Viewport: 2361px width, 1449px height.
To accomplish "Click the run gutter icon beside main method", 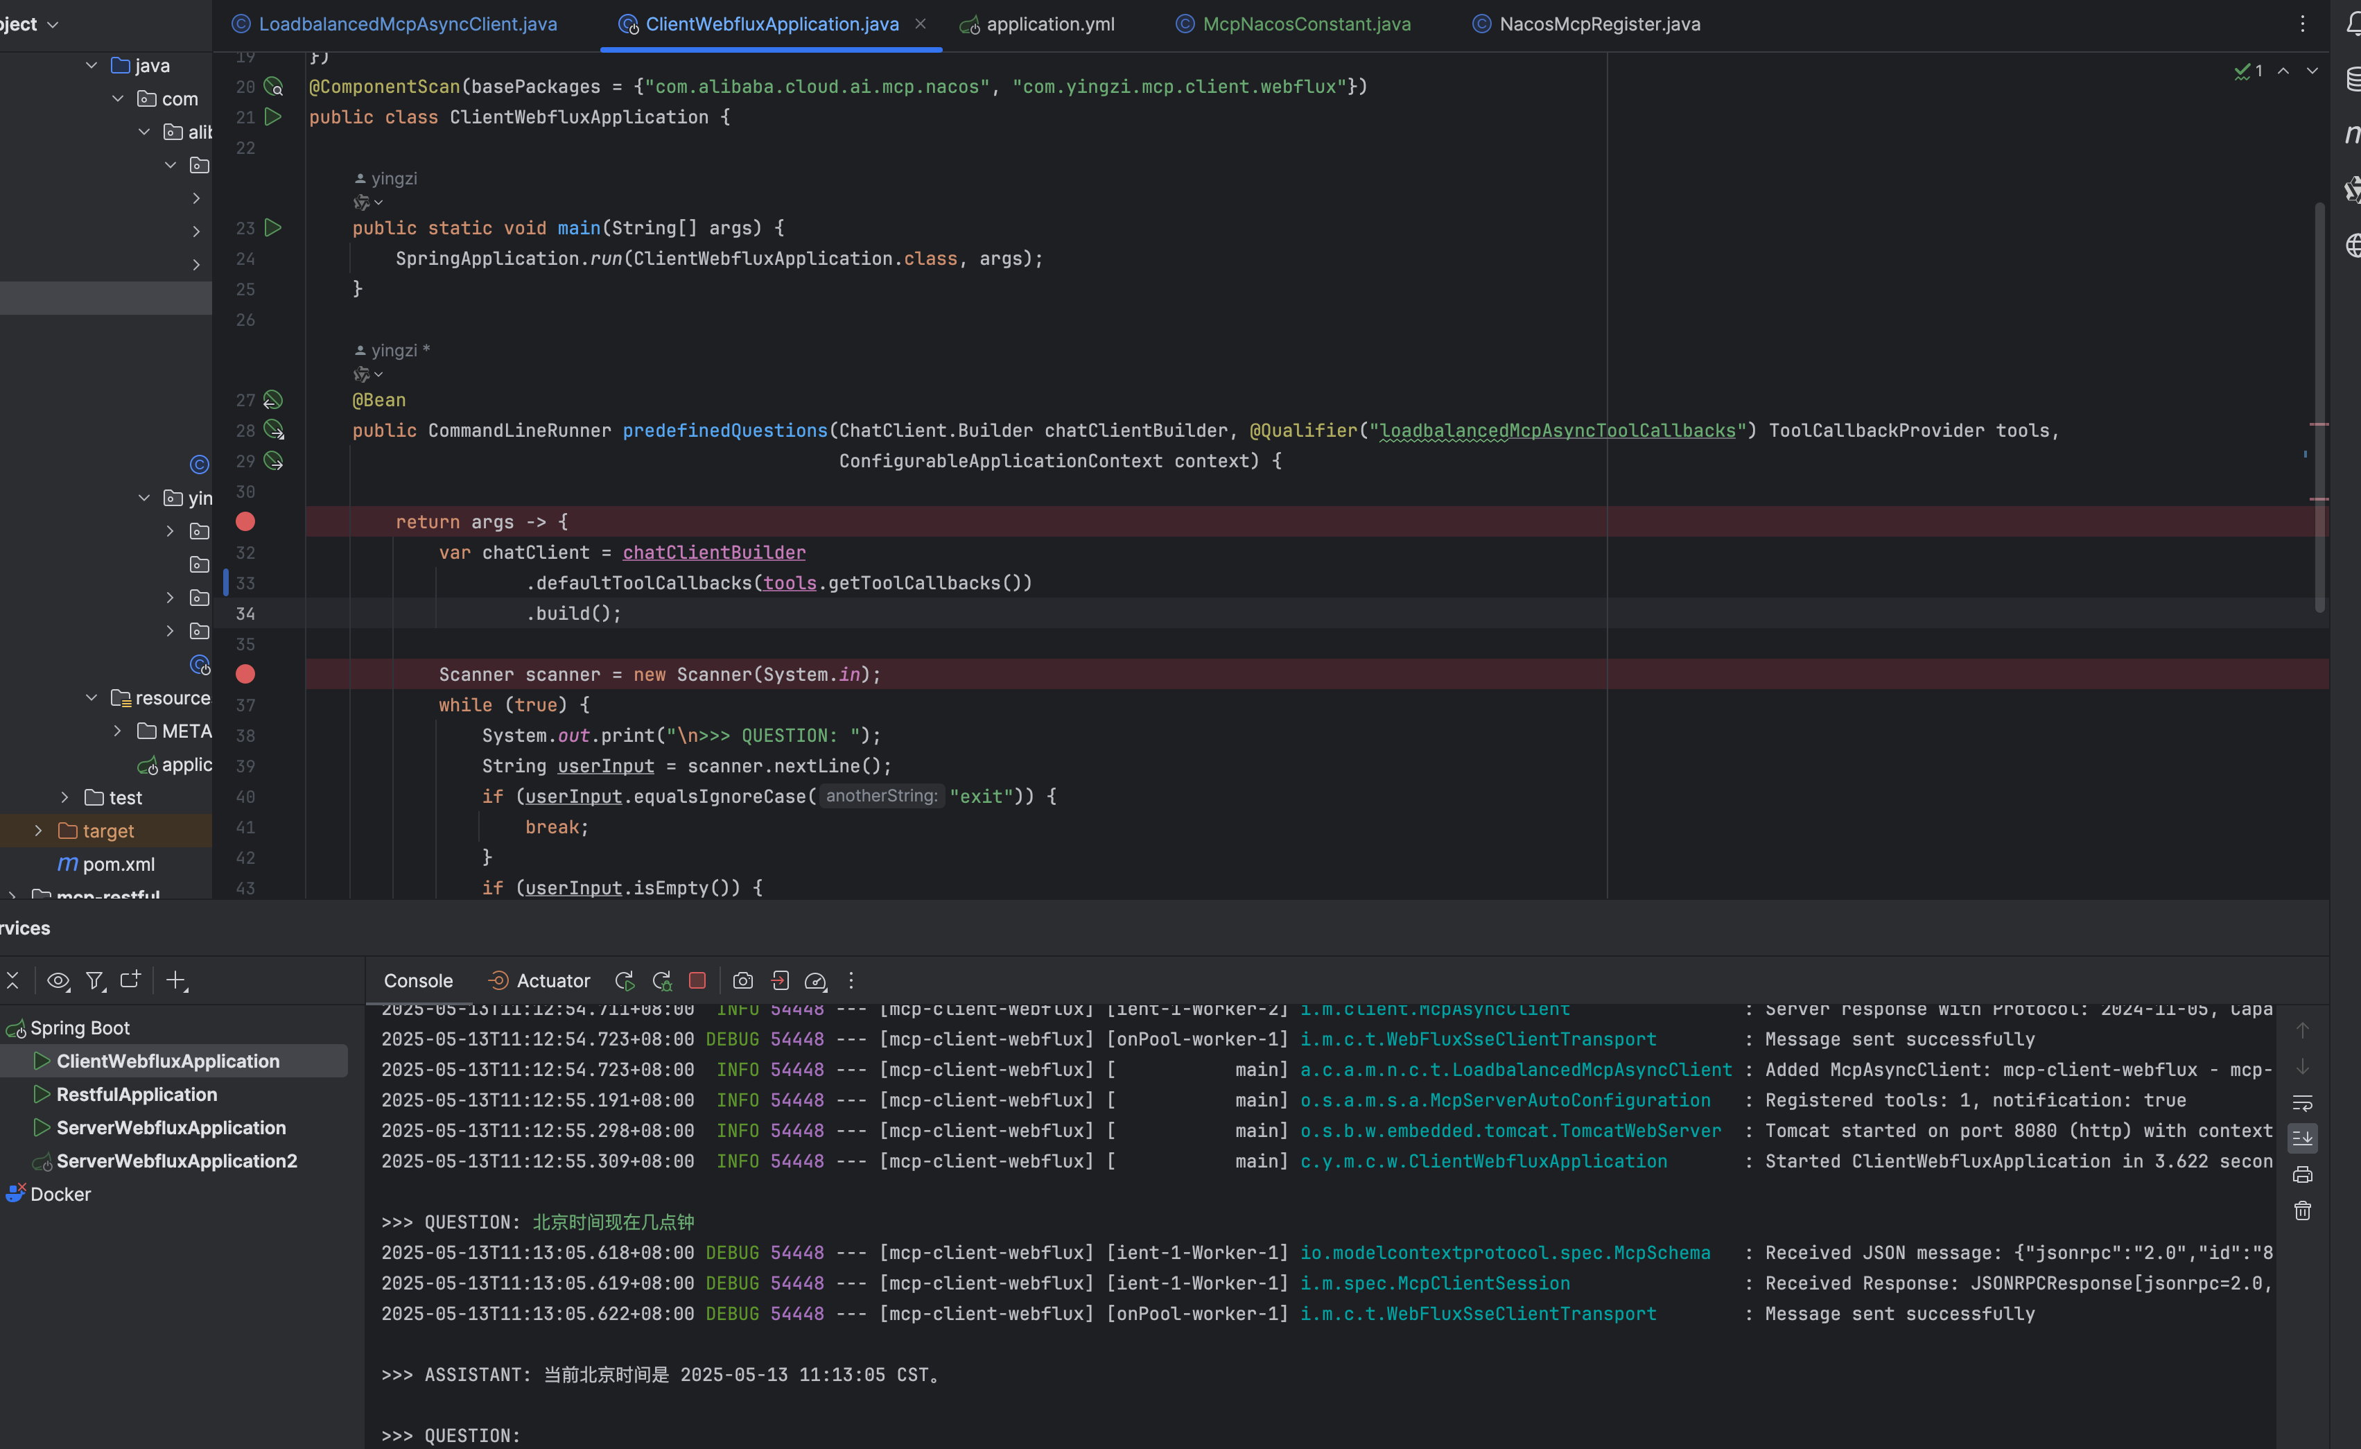I will 273,228.
